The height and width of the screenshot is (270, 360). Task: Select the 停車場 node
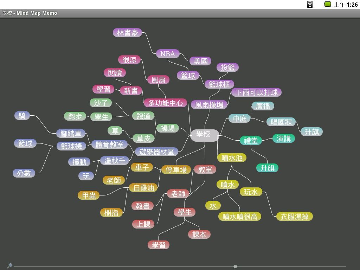click(176, 170)
